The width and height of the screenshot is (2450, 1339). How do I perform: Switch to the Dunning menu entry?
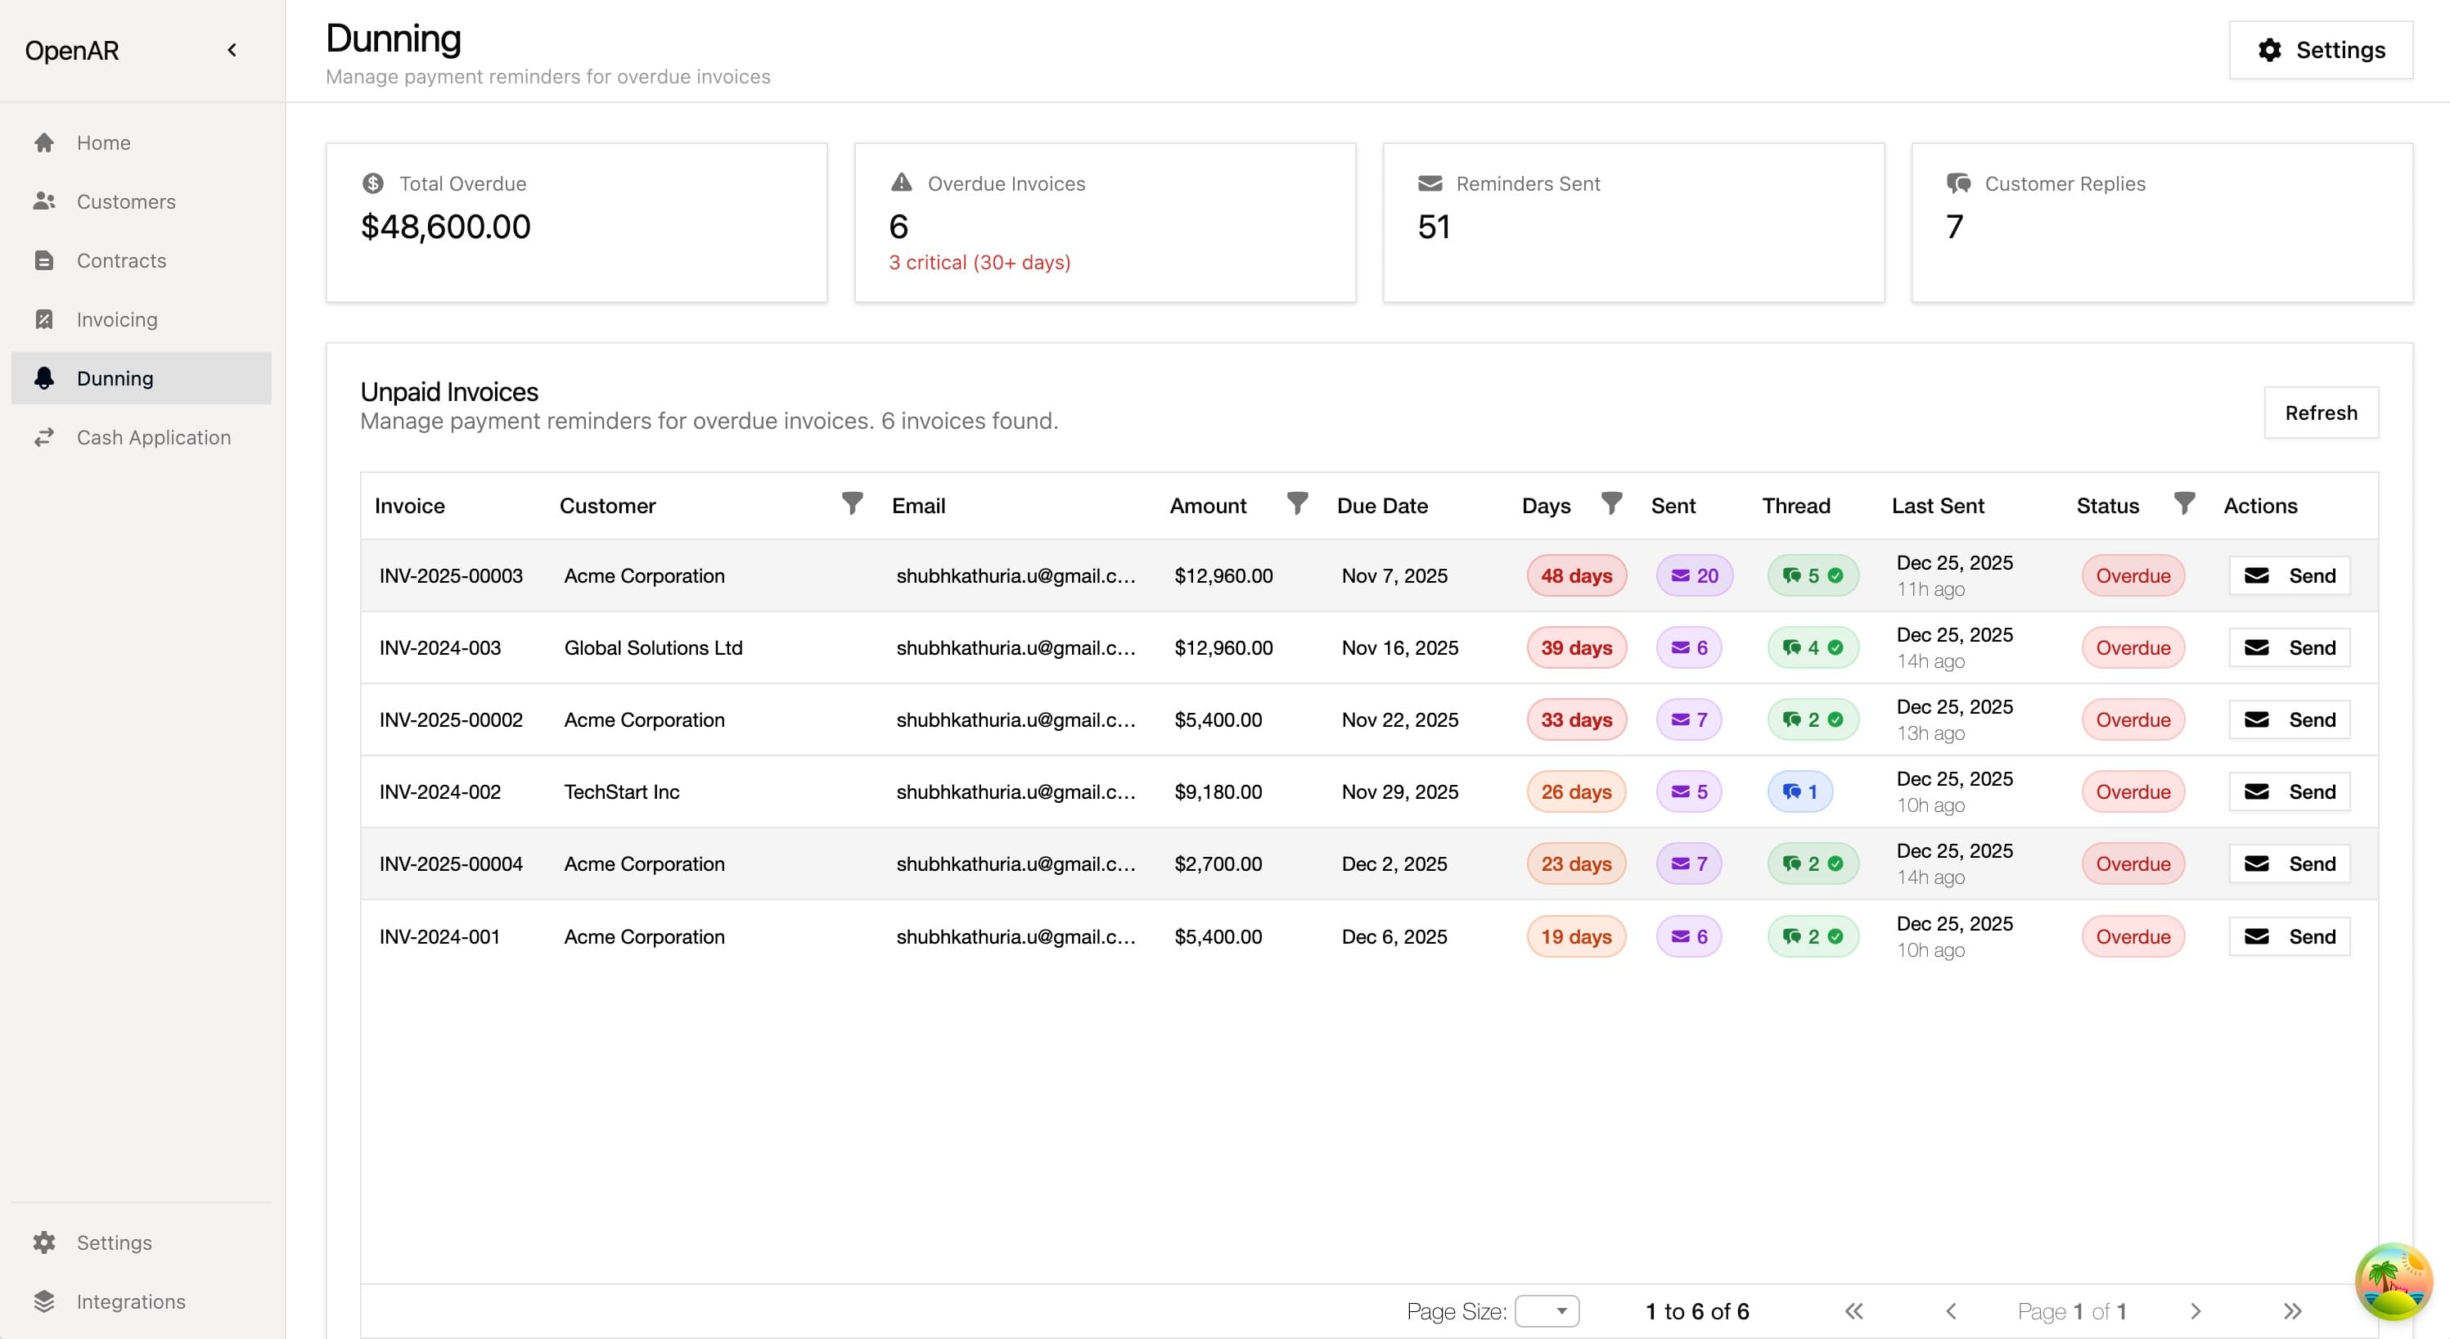[x=114, y=377]
